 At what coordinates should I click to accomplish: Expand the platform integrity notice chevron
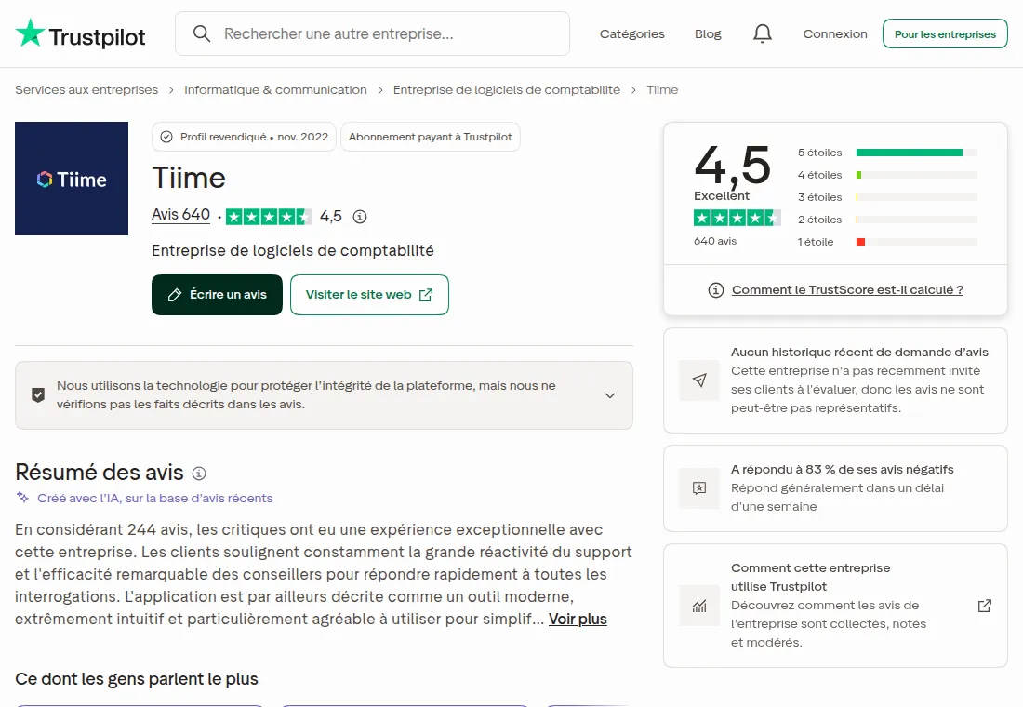(x=610, y=395)
